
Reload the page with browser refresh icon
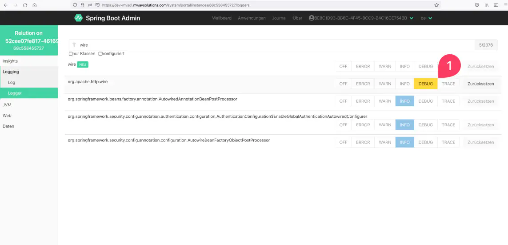[x=25, y=5]
